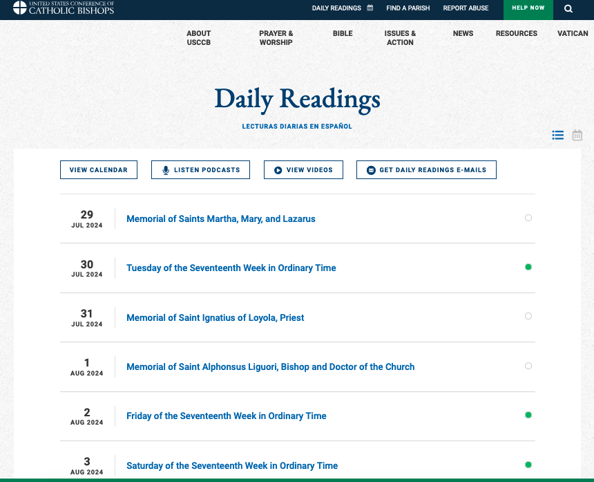Click play icon in View Videos
Viewport: 594px width, 482px height.
coord(278,170)
